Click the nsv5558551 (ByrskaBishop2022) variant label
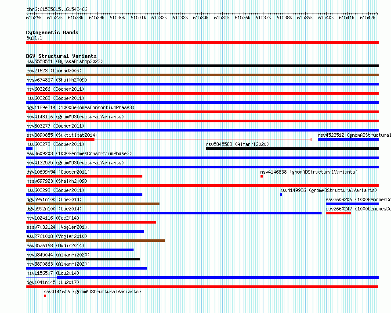Image resolution: width=391 pixels, height=313 pixels. point(65,61)
